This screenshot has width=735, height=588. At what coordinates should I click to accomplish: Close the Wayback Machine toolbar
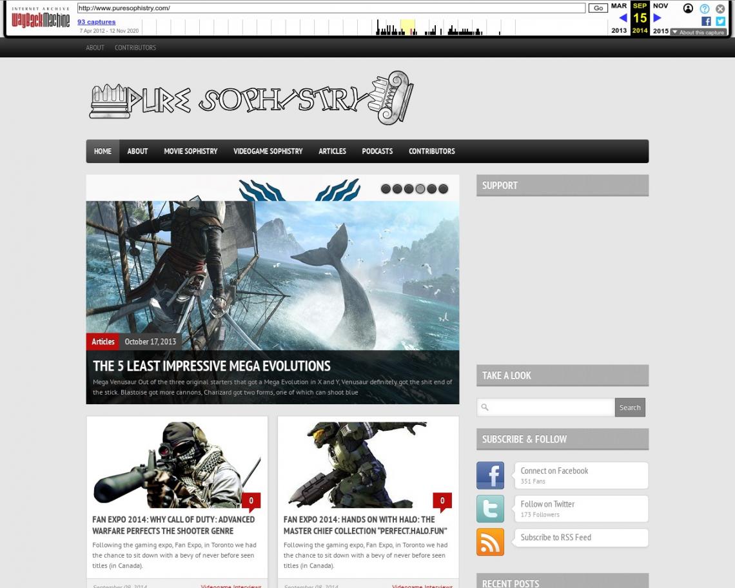click(x=720, y=8)
